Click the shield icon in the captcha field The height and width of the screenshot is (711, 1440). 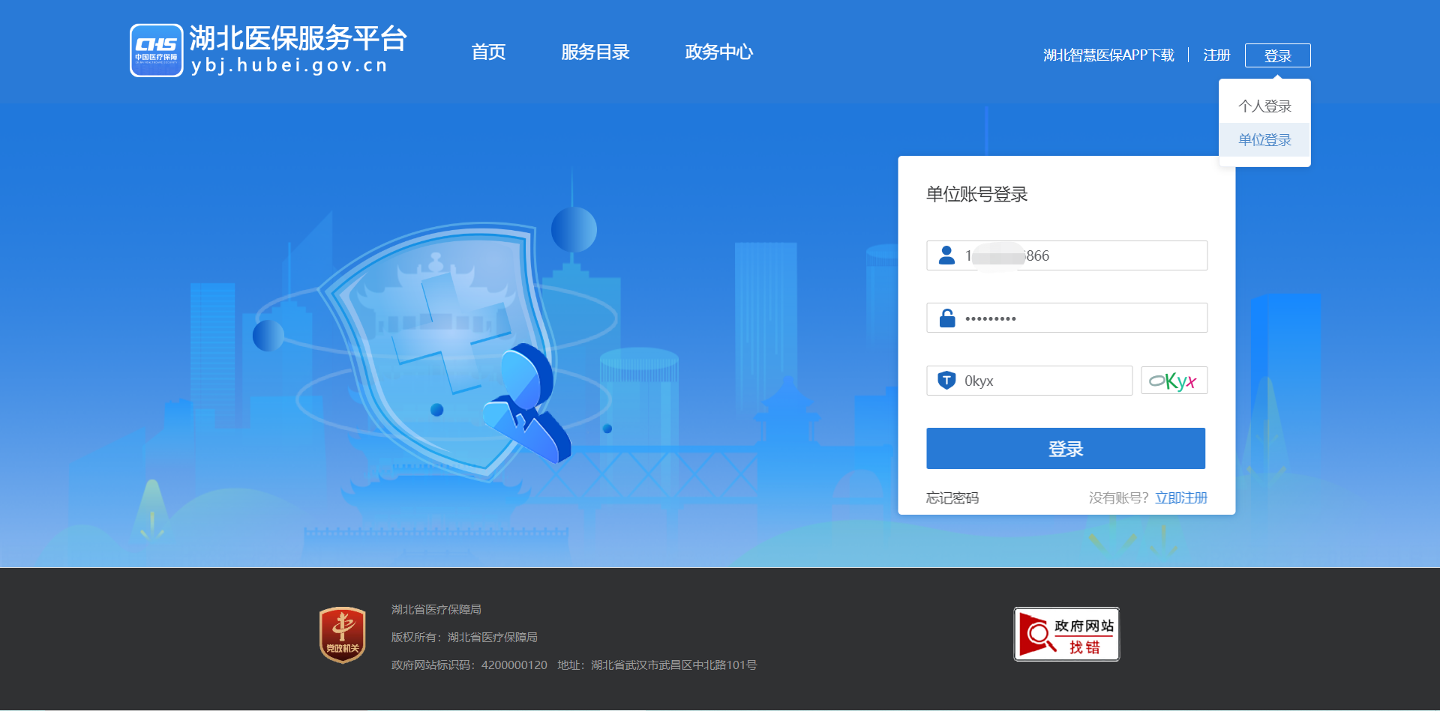946,381
